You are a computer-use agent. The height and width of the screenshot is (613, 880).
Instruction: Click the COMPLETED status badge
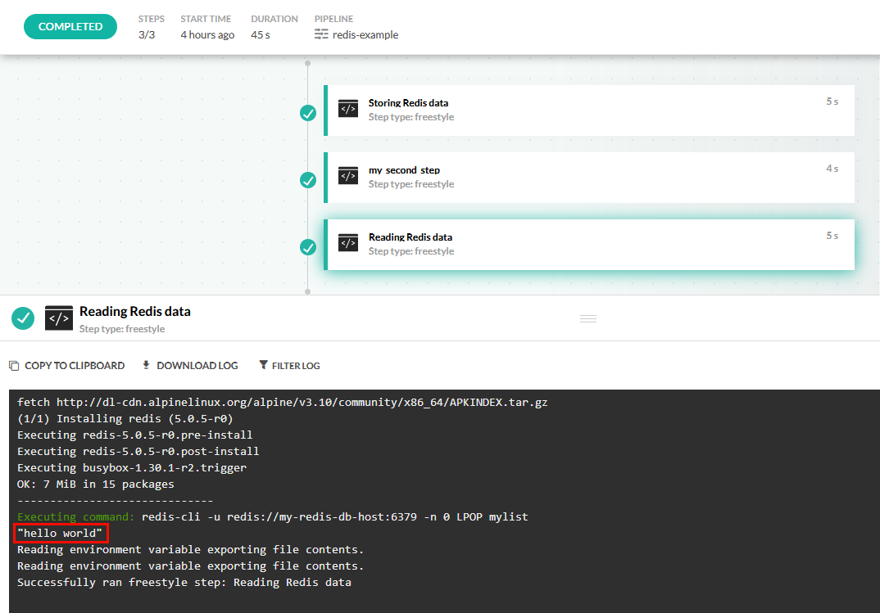(x=70, y=26)
